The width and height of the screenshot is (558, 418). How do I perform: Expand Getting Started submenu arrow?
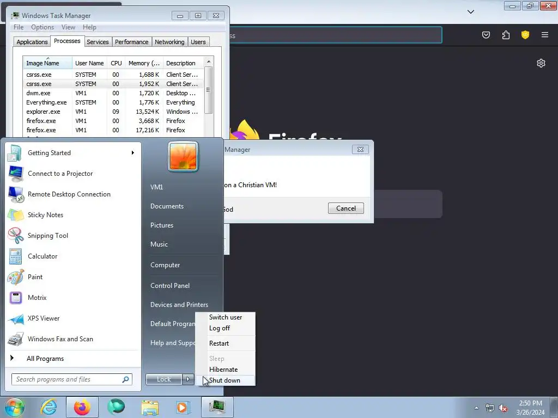[133, 153]
